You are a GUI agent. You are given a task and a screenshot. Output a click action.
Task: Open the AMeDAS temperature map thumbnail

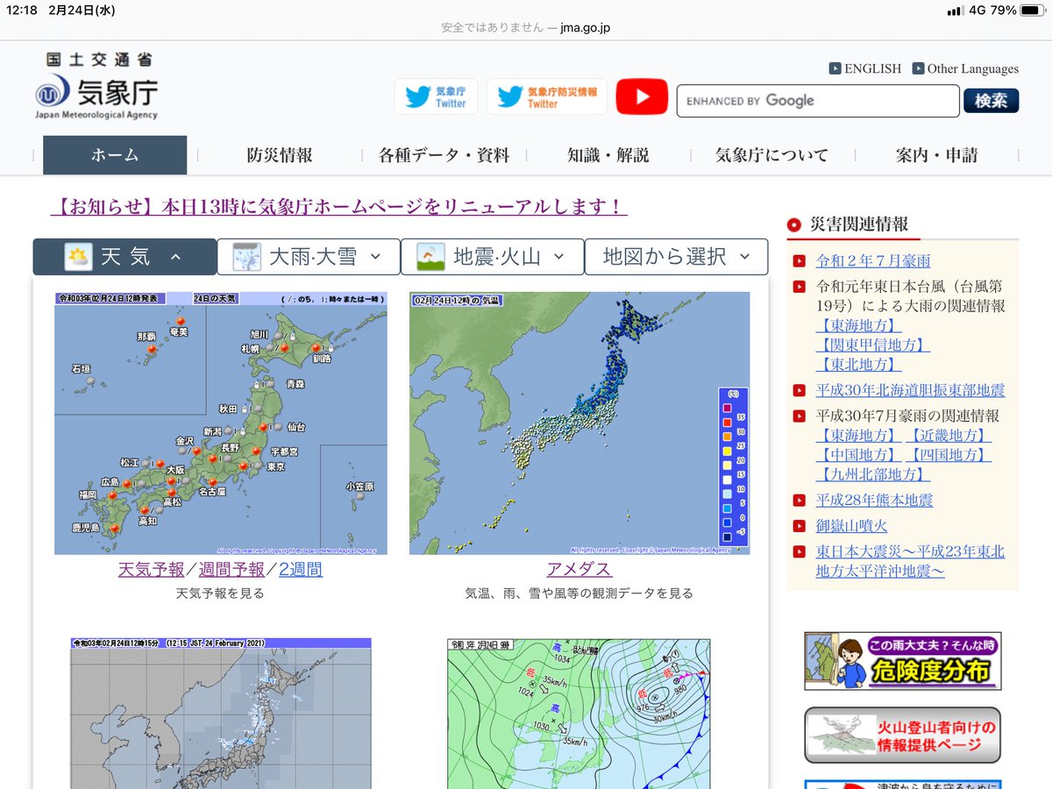(579, 423)
